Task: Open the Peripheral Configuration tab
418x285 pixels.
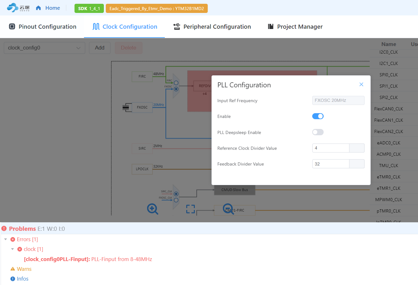Action: pyautogui.click(x=212, y=27)
